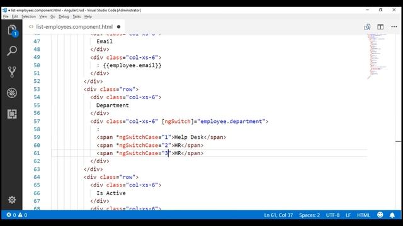403x226 pixels.
Task: Click the HTML language mode indicator
Action: click(x=363, y=215)
